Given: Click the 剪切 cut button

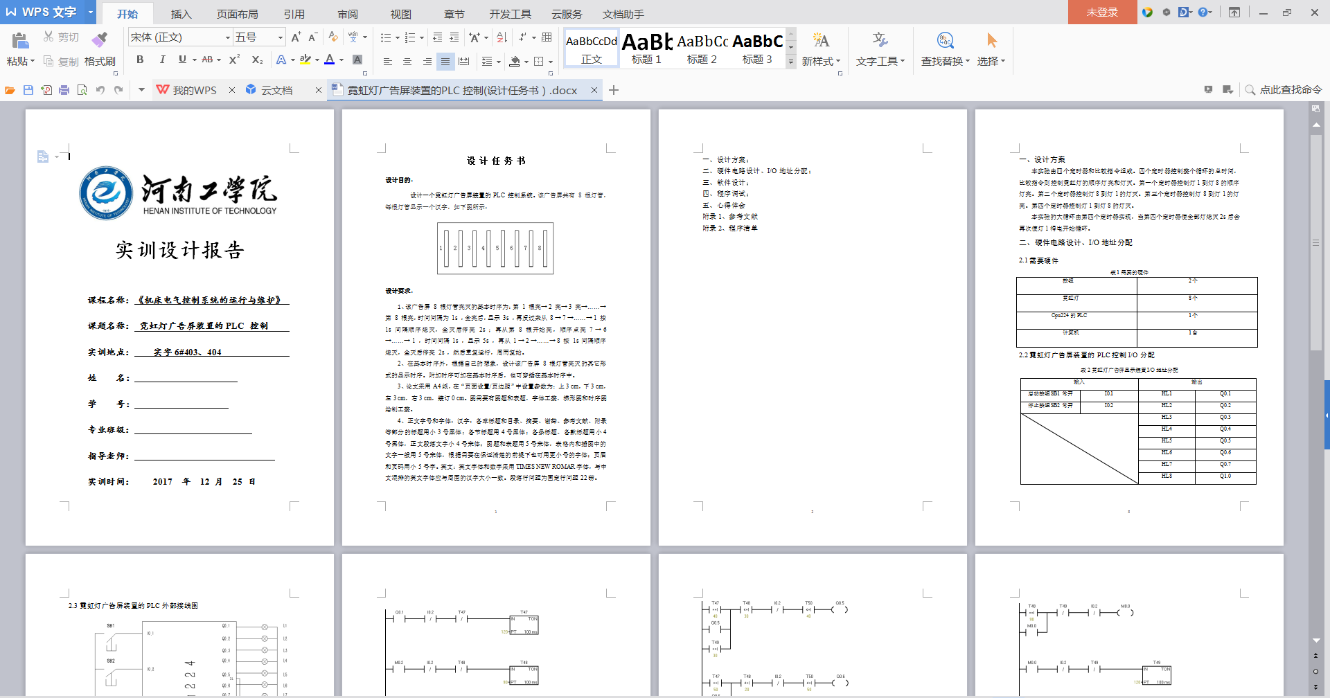Looking at the screenshot, I should (61, 37).
